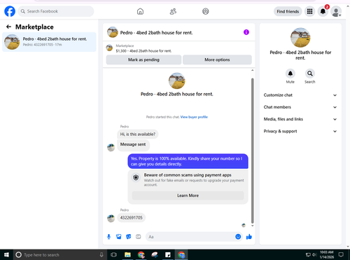Open File Explorer from taskbar
This screenshot has width=350, height=260.
(x=127, y=254)
